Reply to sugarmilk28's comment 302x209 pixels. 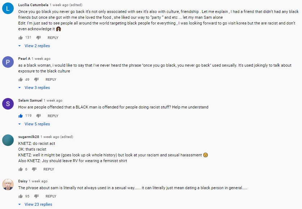click(x=49, y=169)
